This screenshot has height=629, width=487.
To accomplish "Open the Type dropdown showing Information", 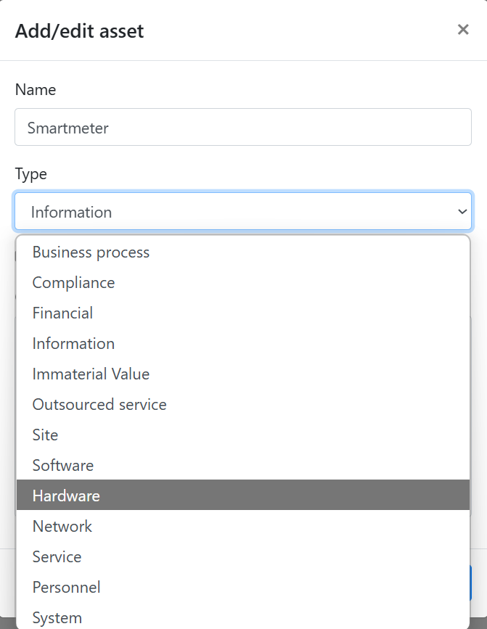I will tap(244, 211).
